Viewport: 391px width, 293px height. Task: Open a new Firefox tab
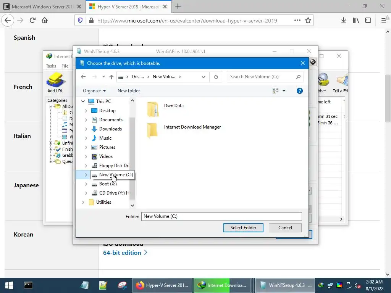[178, 6]
